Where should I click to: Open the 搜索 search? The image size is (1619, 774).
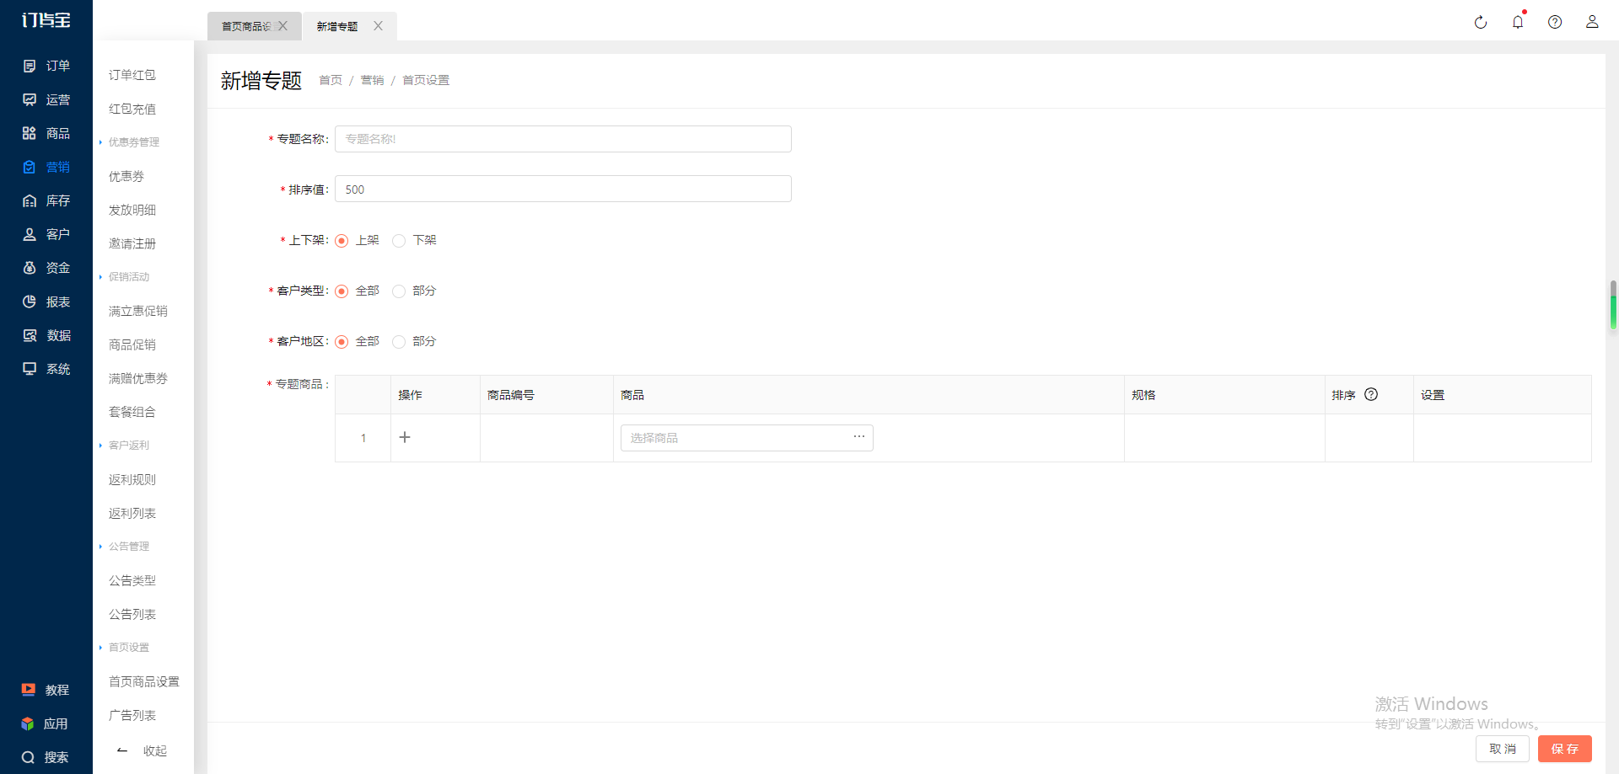coord(46,757)
